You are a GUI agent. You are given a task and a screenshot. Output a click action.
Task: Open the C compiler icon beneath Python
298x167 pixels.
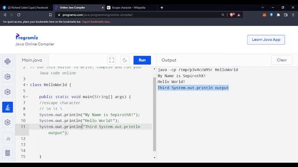(7, 77)
